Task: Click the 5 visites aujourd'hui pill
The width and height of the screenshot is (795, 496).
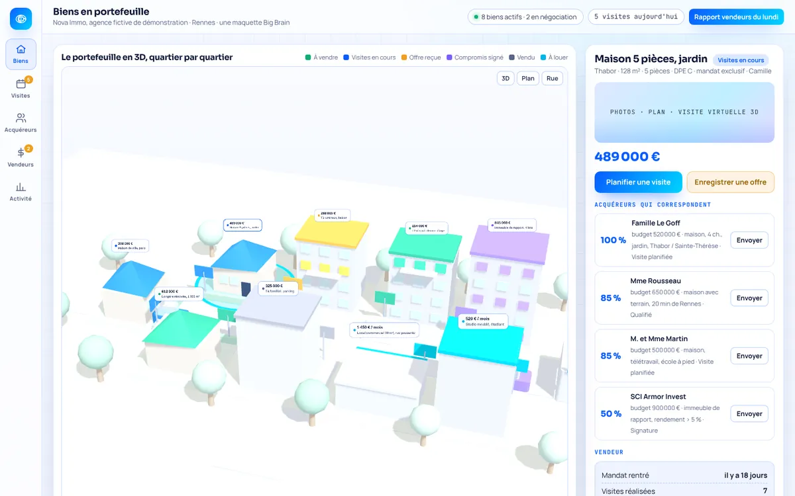Action: [635, 17]
